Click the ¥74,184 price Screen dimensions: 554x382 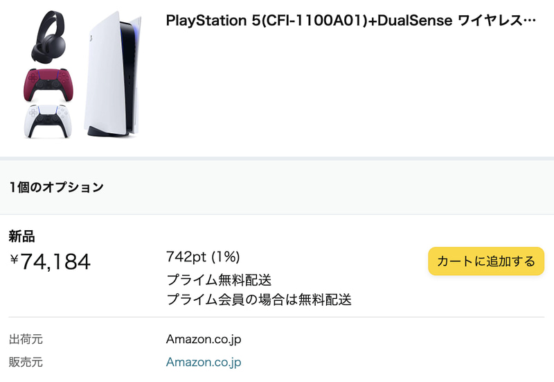(x=55, y=262)
